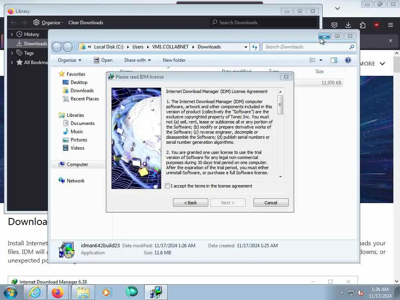
Task: Open Firefox downloads toolbar icon
Action: point(348,25)
